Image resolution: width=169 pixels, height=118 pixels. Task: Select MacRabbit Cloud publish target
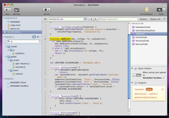(x=18, y=83)
